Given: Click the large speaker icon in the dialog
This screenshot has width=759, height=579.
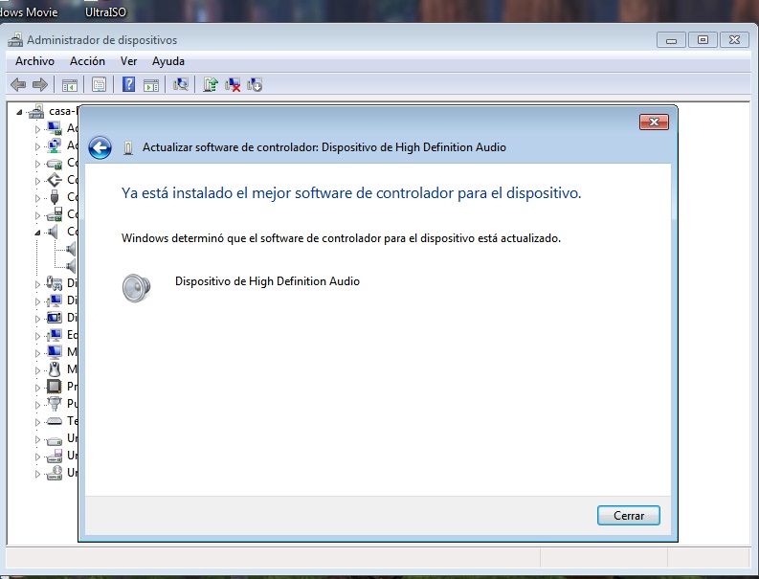Looking at the screenshot, I should coord(137,288).
